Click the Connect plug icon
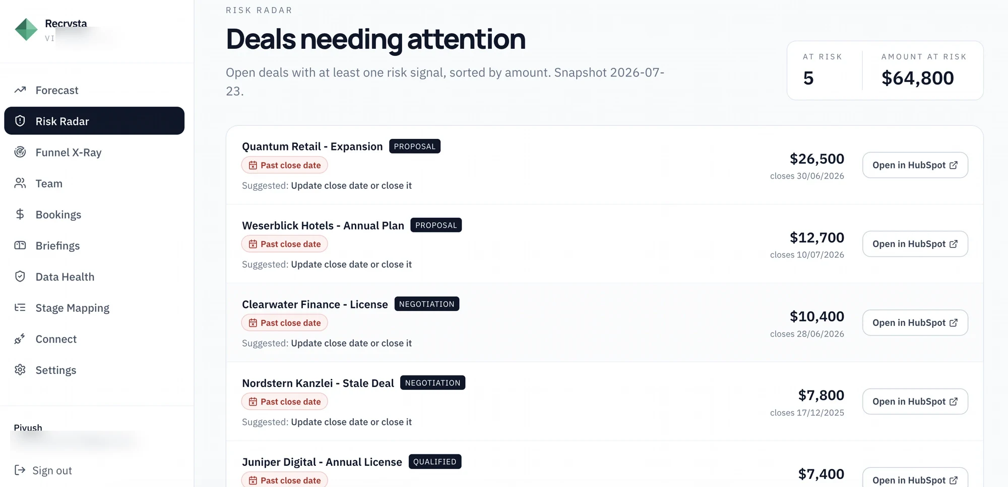The height and width of the screenshot is (487, 1008). coord(20,339)
